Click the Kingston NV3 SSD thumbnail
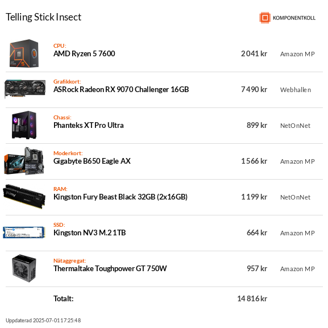The image size is (328, 328). click(x=24, y=232)
